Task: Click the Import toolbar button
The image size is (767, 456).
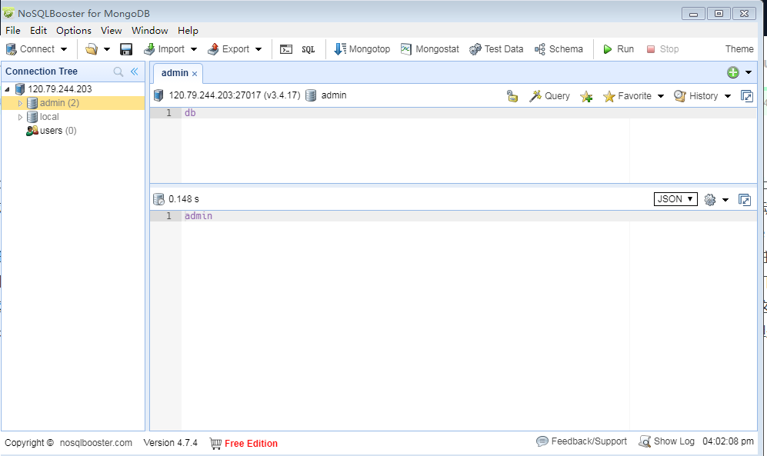Action: (x=165, y=49)
